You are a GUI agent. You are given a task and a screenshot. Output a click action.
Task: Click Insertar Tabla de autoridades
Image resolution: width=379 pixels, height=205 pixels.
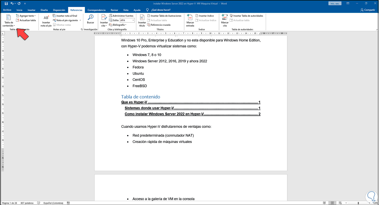[x=246, y=16]
